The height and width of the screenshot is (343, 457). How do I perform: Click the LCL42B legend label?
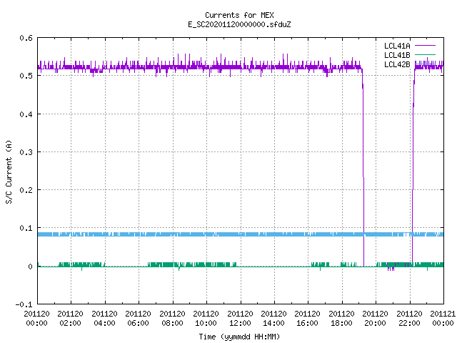coord(397,64)
